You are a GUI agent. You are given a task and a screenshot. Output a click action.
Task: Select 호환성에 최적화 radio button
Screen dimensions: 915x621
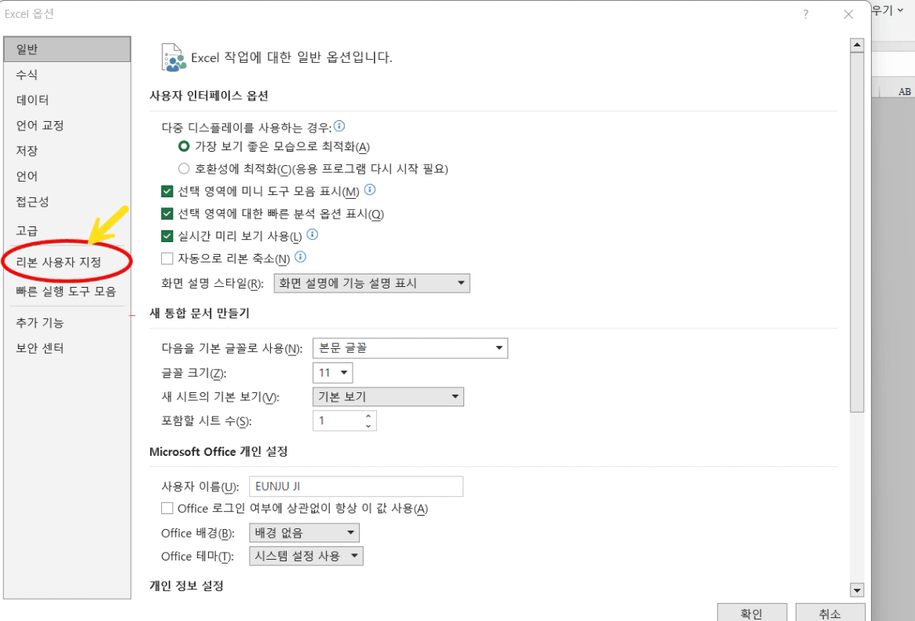click(184, 169)
